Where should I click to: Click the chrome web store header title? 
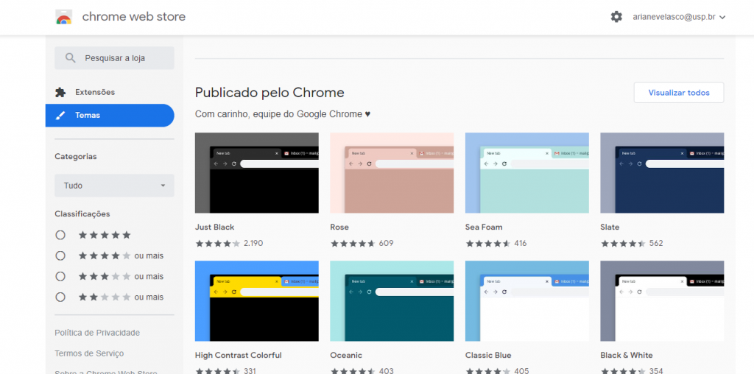pos(134,17)
